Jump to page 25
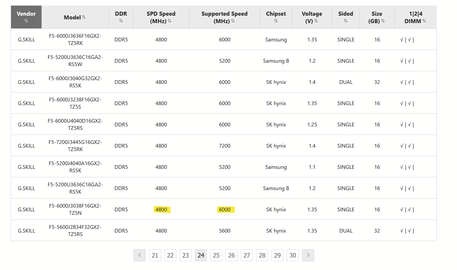The image size is (457, 270). tap(216, 255)
